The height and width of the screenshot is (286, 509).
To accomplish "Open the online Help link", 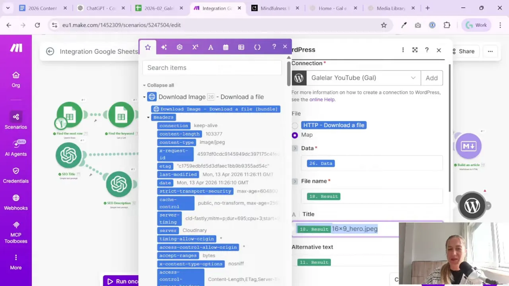I will pyautogui.click(x=322, y=100).
